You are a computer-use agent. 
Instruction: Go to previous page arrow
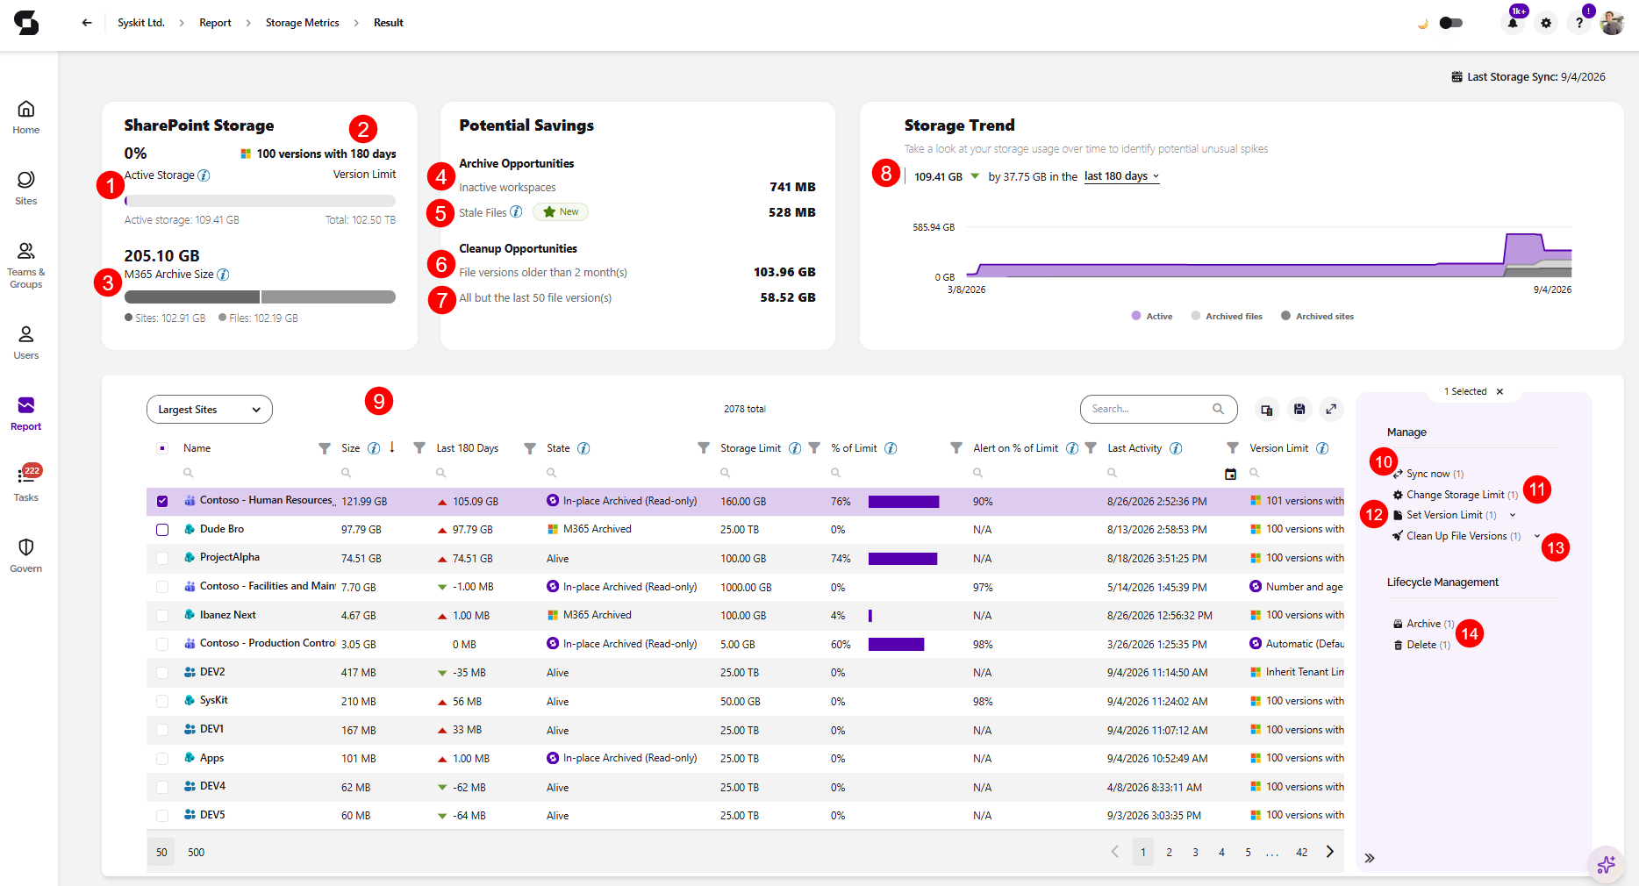[x=1114, y=852]
